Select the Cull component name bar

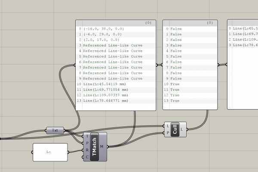[175, 129]
